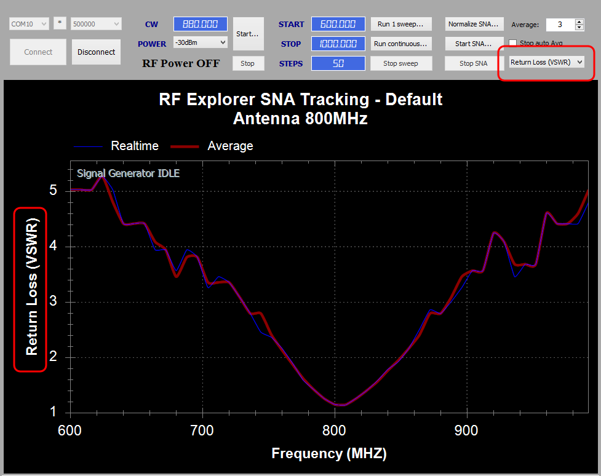Click the STOP label beside the frequency field
Image resolution: width=601 pixels, height=476 pixels.
click(291, 44)
